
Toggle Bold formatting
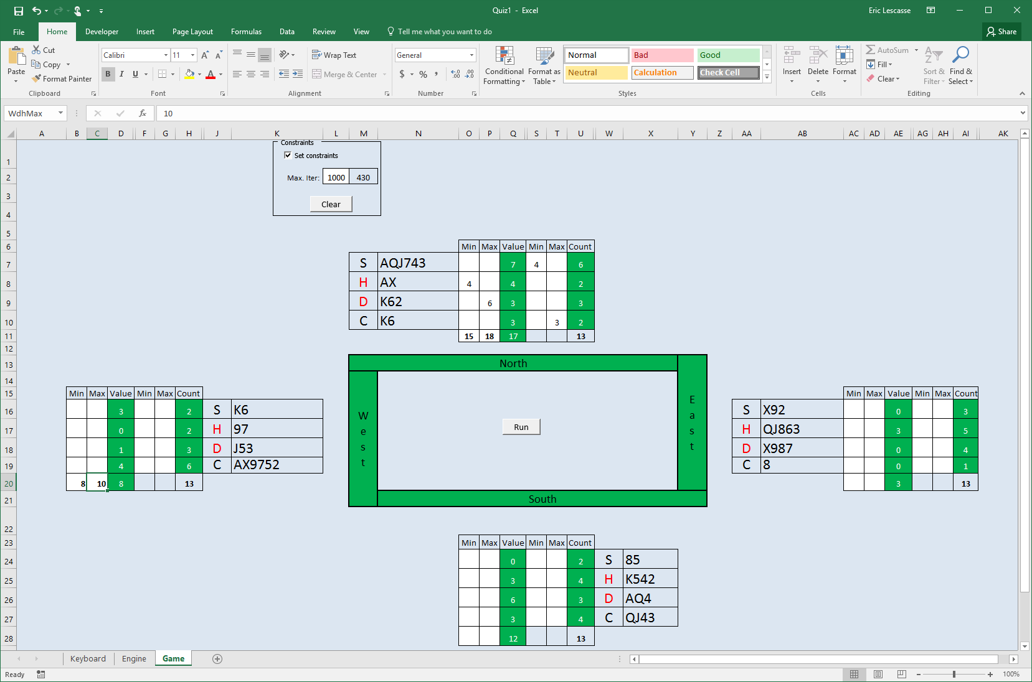(108, 74)
